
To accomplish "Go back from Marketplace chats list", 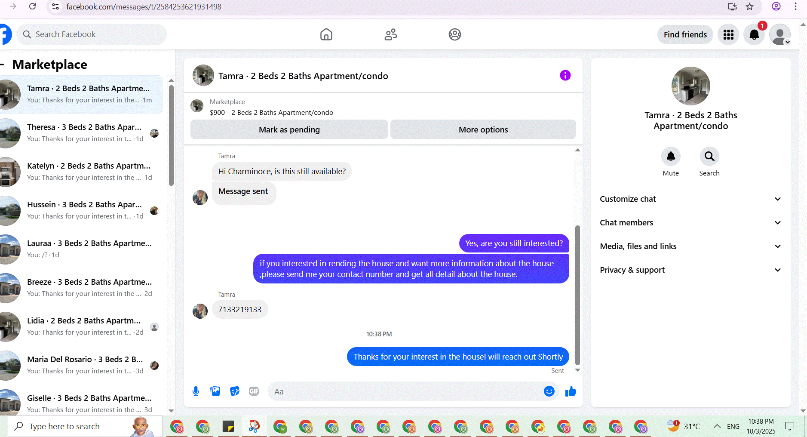I will click(2, 65).
